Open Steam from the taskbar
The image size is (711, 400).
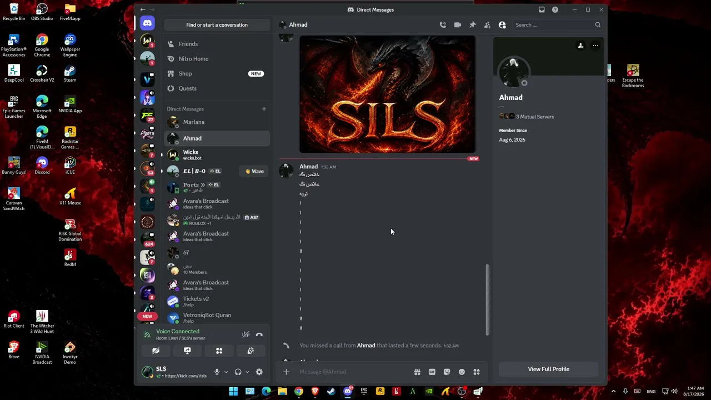tap(331, 392)
